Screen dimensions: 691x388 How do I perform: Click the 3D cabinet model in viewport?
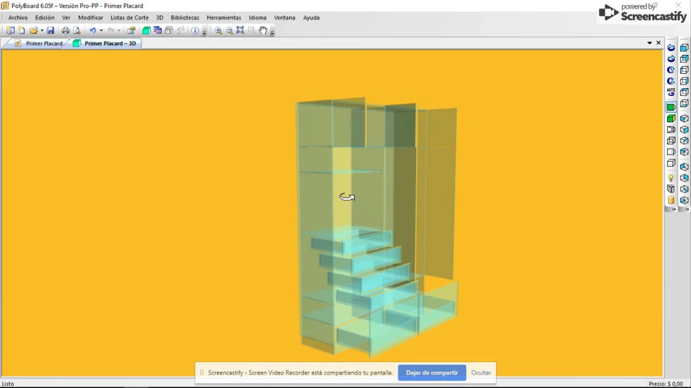point(376,226)
